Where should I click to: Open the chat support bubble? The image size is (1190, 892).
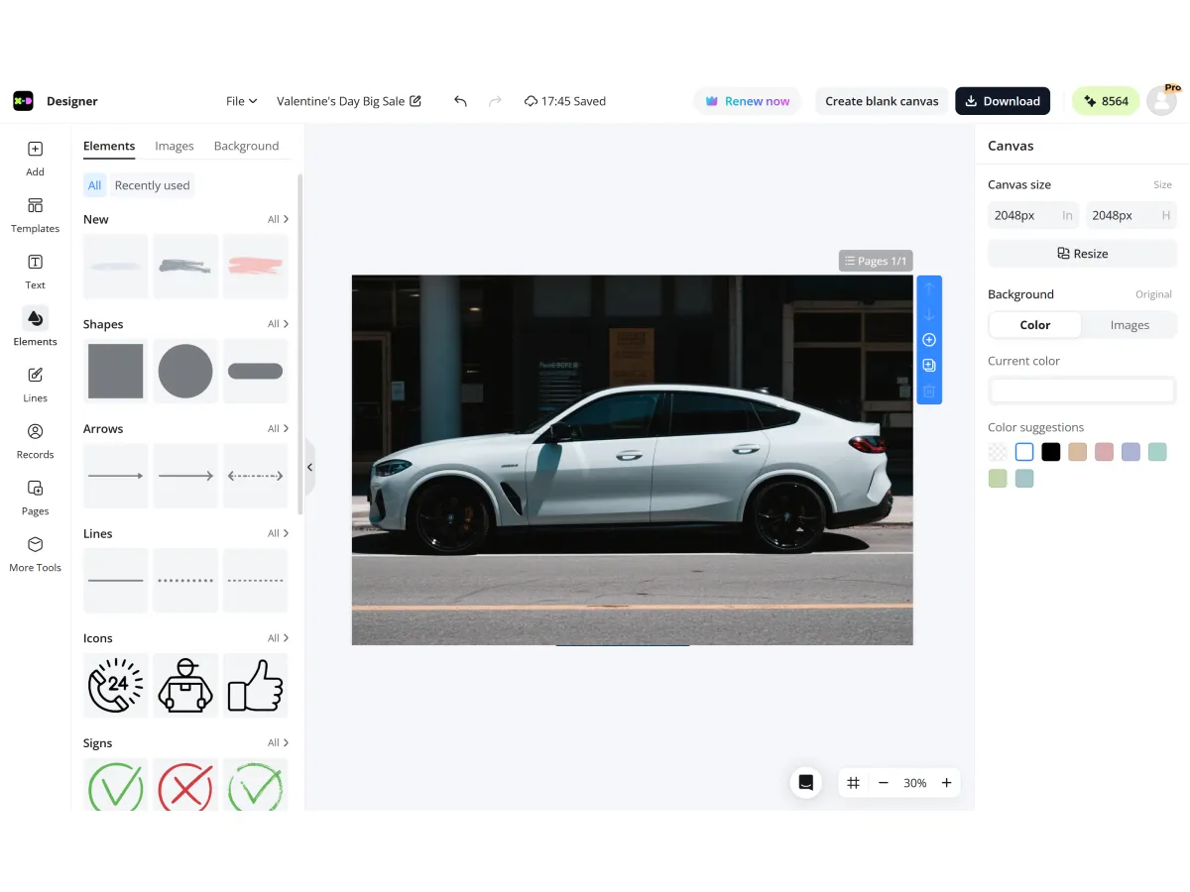pos(806,782)
